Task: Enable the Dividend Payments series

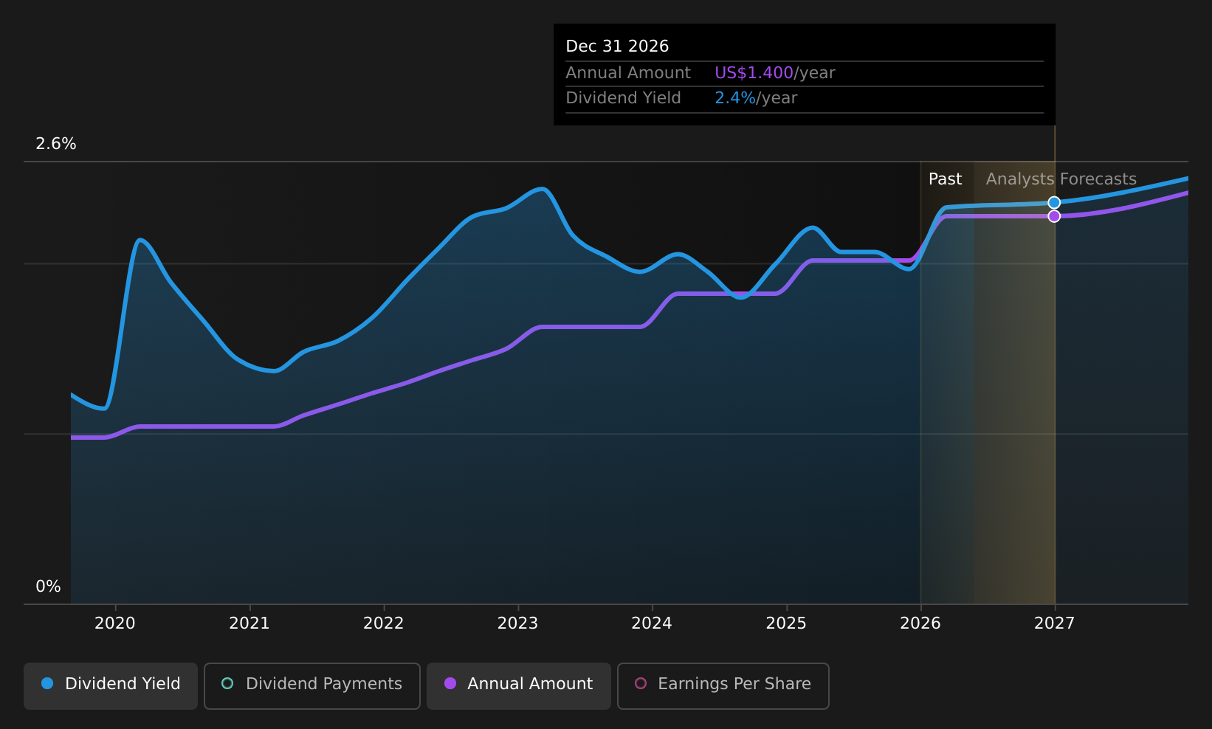Action: pyautogui.click(x=312, y=685)
